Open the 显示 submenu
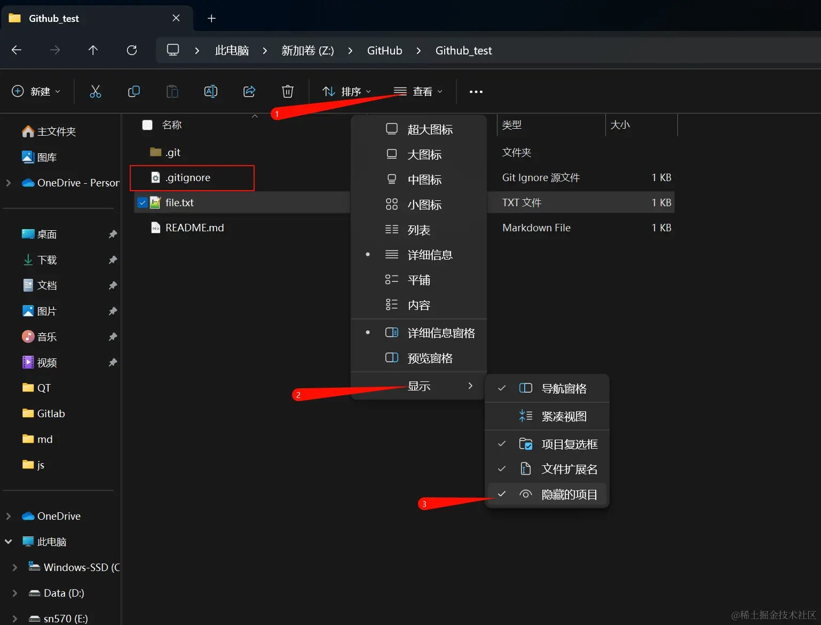The height and width of the screenshot is (625, 821). click(419, 386)
